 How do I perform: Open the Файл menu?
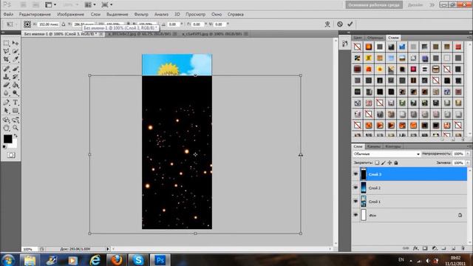pyautogui.click(x=8, y=14)
